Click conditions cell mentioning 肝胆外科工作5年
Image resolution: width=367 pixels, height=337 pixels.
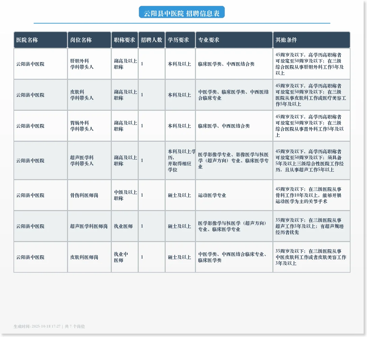click(x=311, y=64)
